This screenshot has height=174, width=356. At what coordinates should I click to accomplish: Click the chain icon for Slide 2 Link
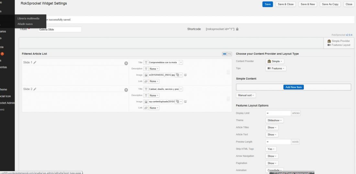(146, 108)
